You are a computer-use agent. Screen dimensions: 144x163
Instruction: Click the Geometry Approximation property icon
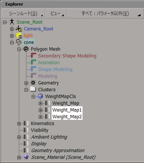(26, 150)
